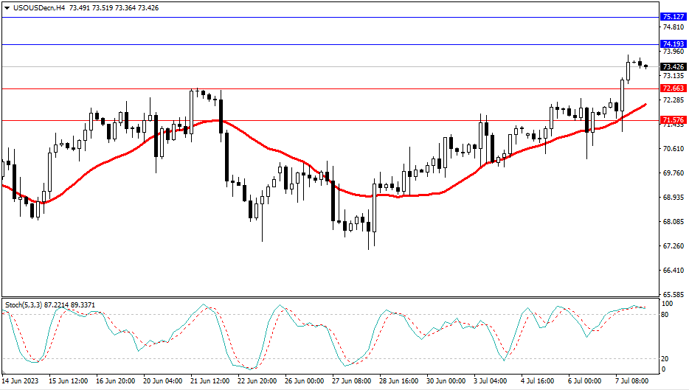The height and width of the screenshot is (390, 689).
Task: Click the 70.610 value on price axis
Action: click(672, 149)
